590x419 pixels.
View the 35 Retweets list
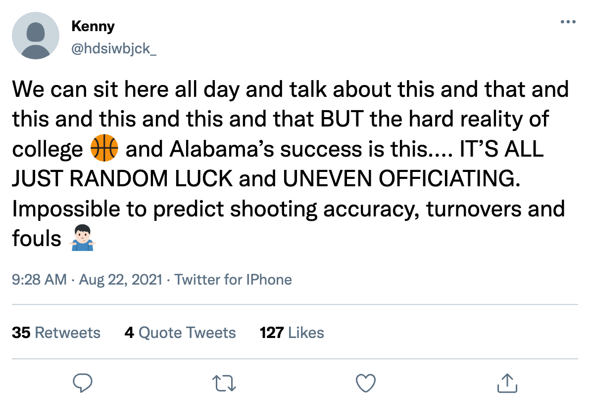(x=56, y=333)
